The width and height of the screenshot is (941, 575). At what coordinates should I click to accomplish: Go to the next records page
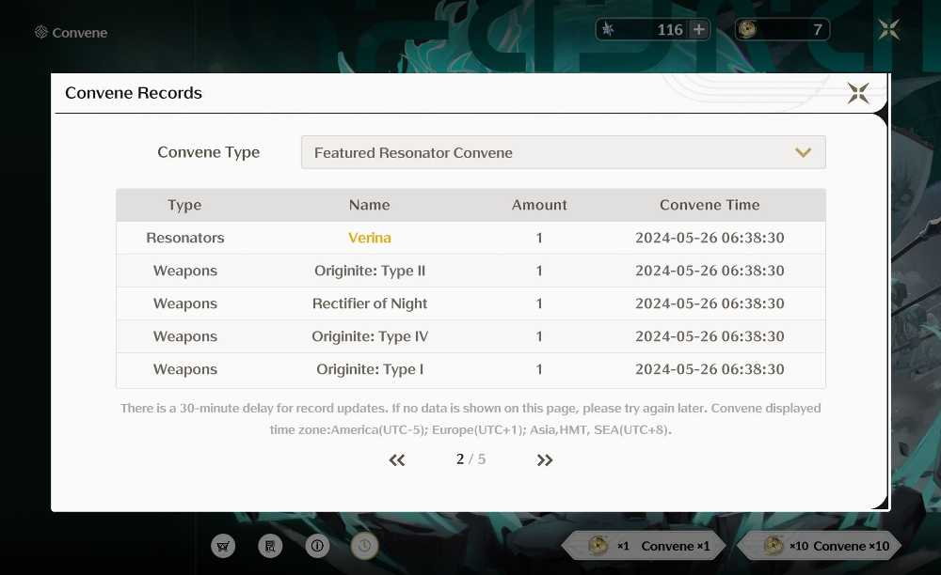tap(544, 460)
